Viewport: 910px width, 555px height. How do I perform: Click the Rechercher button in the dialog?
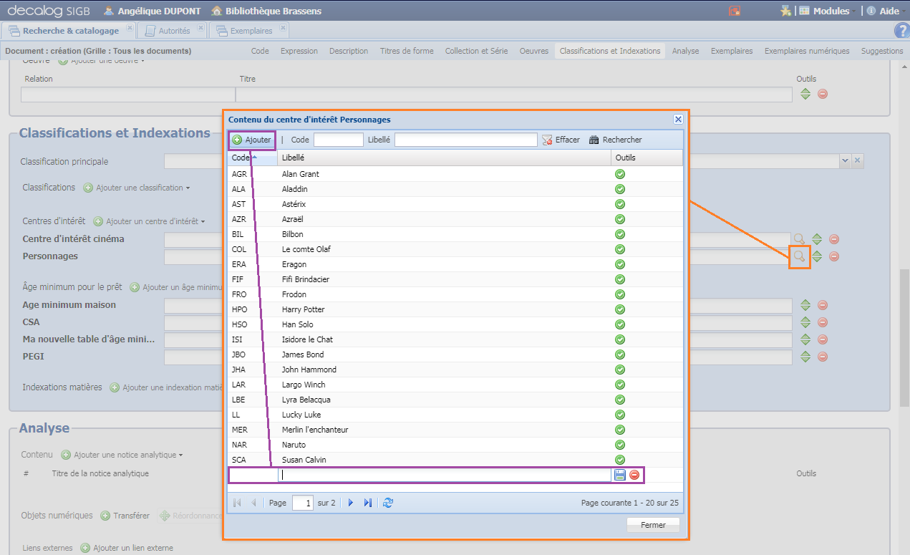tap(616, 140)
